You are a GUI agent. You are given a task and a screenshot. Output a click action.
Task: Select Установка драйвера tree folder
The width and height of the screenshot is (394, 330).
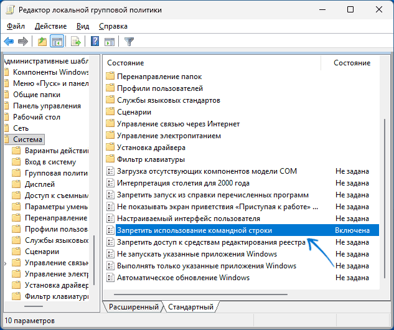point(56,285)
